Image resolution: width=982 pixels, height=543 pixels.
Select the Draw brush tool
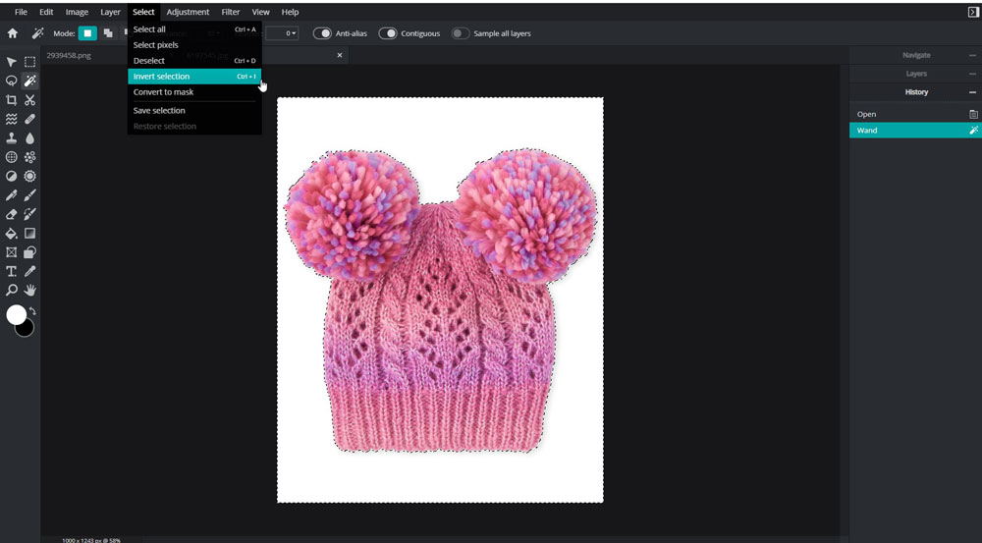coord(30,195)
